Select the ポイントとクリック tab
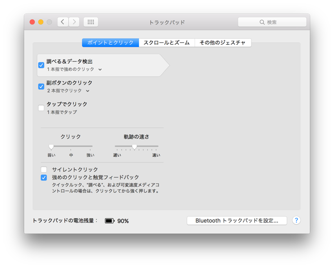Viewport: 334px width, 268px height. click(x=111, y=43)
